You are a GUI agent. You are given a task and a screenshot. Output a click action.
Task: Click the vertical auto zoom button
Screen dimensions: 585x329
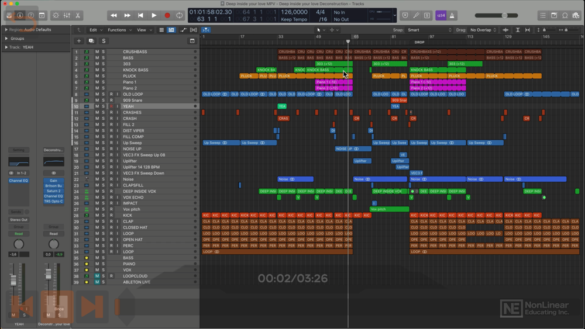point(518,30)
